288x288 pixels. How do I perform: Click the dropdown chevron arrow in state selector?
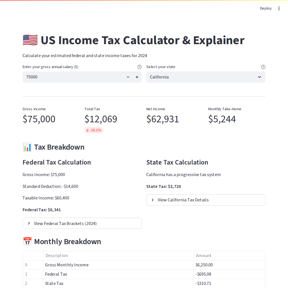pos(260,77)
